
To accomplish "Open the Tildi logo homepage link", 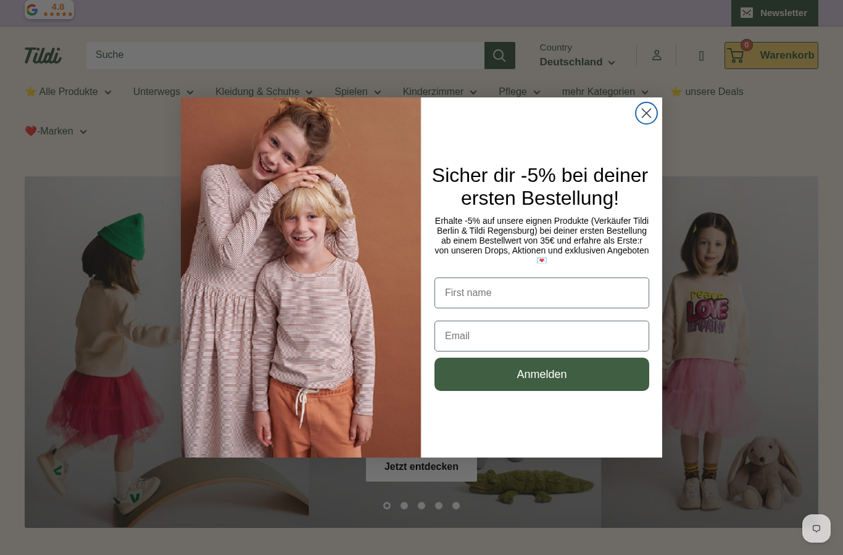I will point(43,55).
